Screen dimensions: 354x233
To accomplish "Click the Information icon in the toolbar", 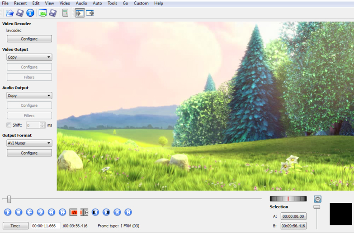I will (x=30, y=13).
